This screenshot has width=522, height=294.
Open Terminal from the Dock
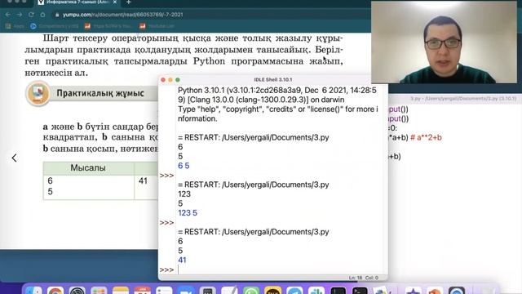360,291
